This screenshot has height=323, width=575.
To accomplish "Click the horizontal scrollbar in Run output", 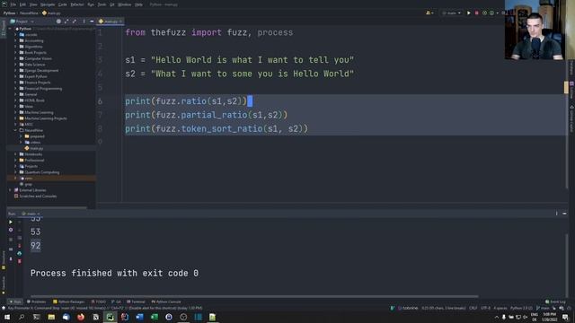I will (x=254, y=296).
